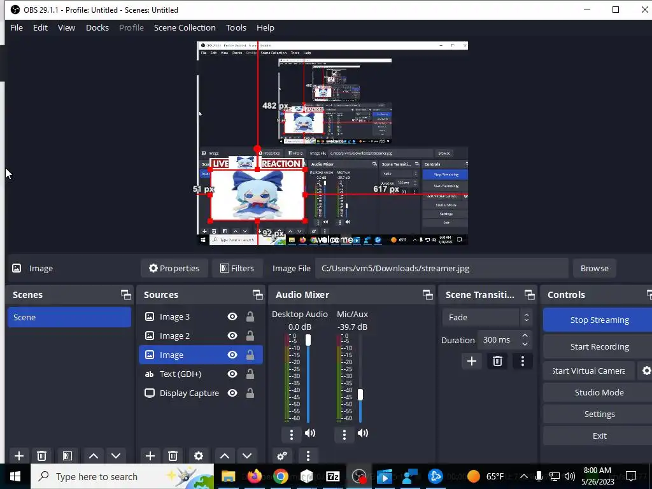652x489 pixels.
Task: Open Desktop Audio options three dots
Action: [292, 434]
